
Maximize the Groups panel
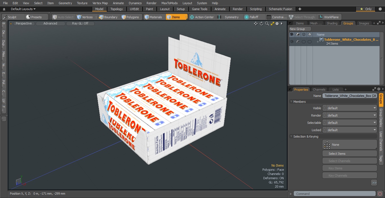coord(378,23)
